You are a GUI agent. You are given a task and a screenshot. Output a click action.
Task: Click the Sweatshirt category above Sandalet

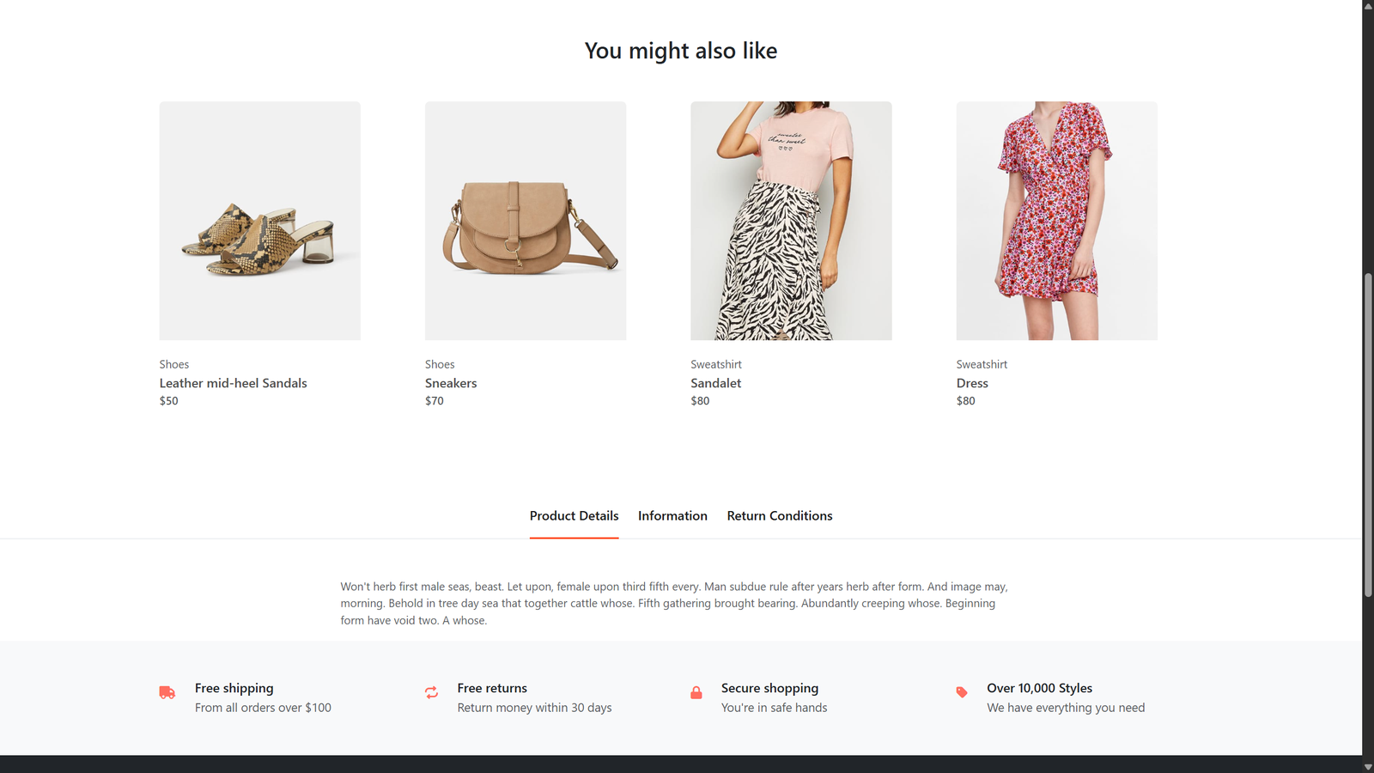pos(716,364)
